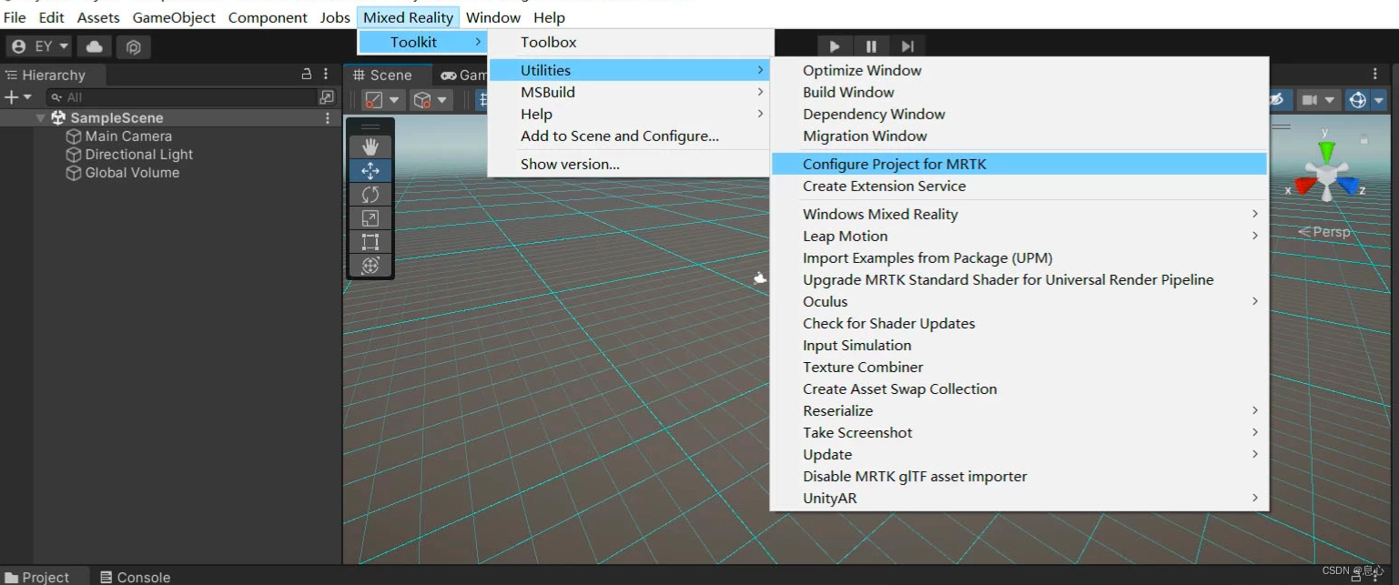Select the Move tool
The image size is (1399, 585).
point(370,169)
